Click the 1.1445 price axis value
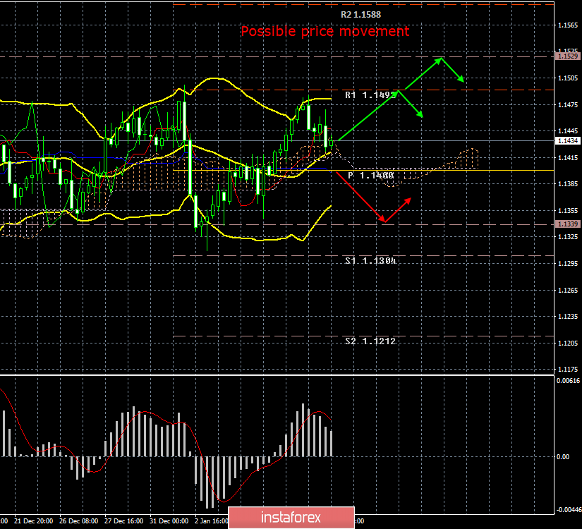582x529 pixels. point(568,131)
